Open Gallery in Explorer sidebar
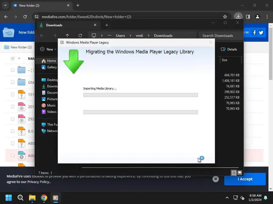 point(49,67)
